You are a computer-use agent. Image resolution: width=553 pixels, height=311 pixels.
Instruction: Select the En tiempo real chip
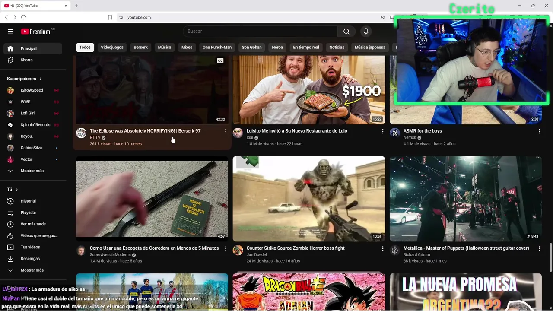click(x=306, y=47)
